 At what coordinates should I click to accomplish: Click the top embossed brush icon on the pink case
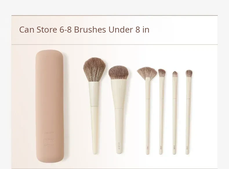point(49,133)
